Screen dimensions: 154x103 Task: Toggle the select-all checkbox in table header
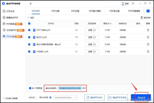29,23
